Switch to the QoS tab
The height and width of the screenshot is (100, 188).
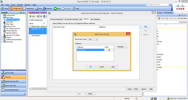click(81, 19)
